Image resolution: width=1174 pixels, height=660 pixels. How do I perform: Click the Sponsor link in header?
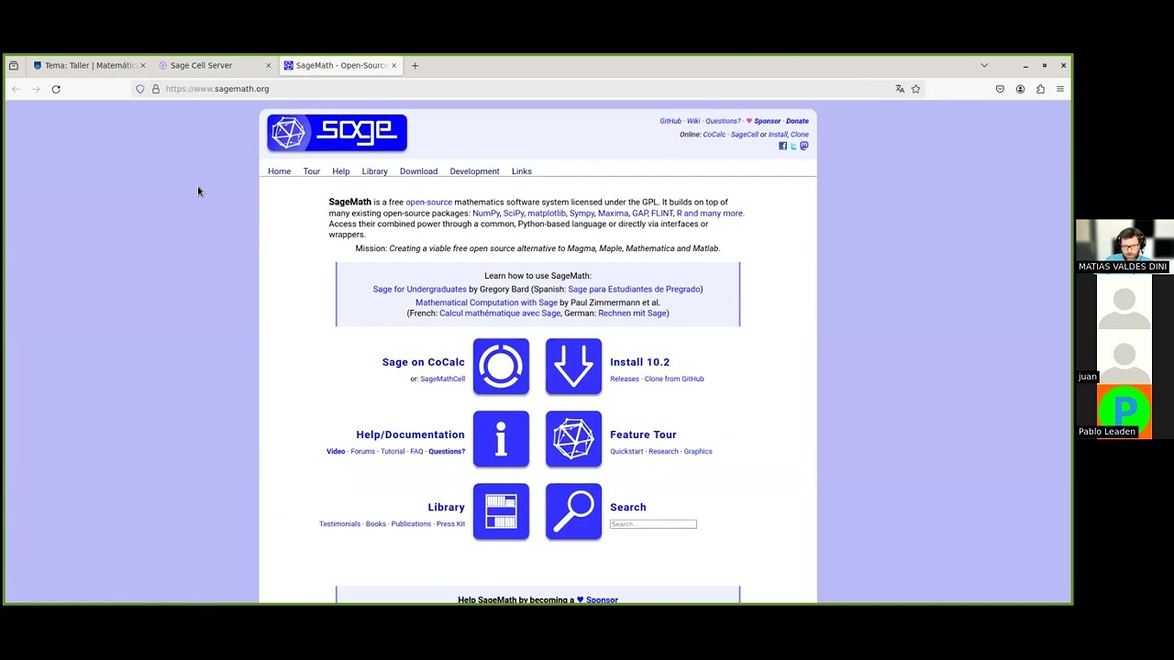click(768, 121)
